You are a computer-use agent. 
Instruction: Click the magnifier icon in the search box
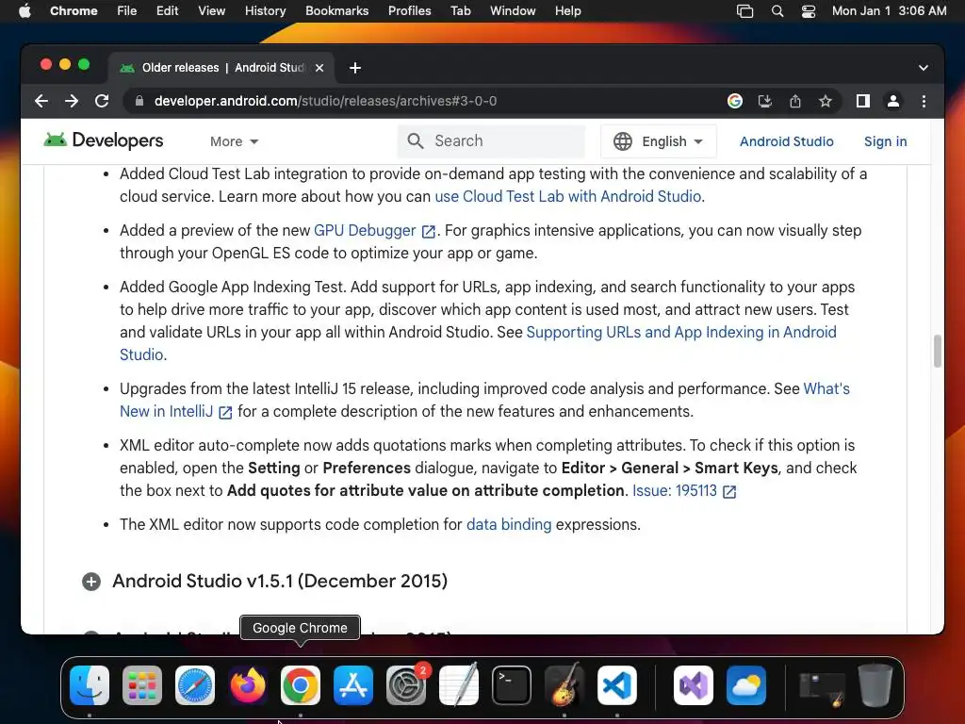coord(416,141)
